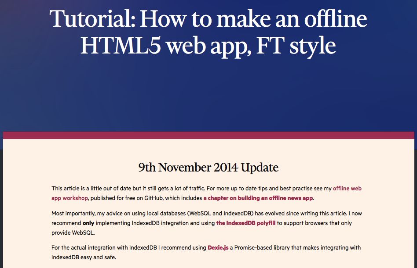Viewport: 417px width, 268px height.
Task: Click the empty dark blue header area below the title
Action: tap(208, 96)
